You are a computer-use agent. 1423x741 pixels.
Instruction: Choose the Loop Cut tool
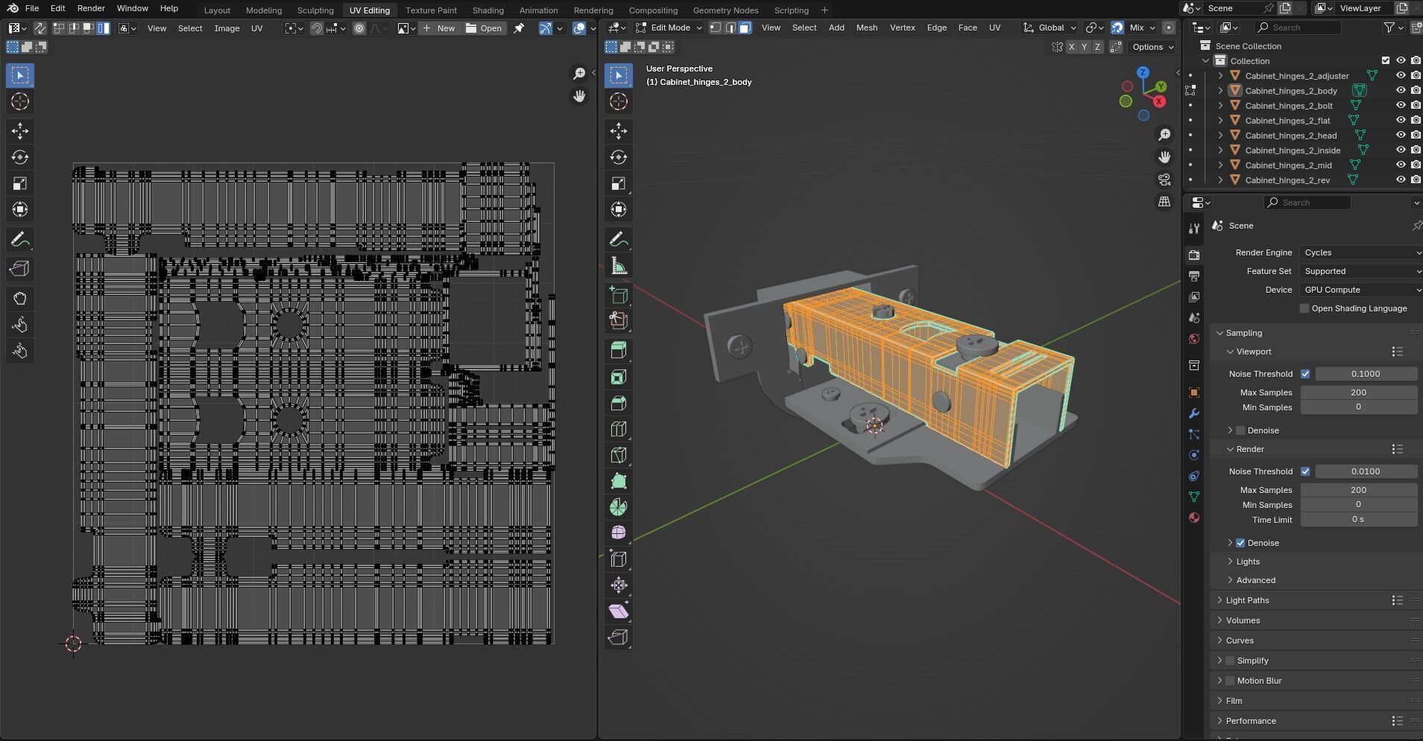click(618, 429)
